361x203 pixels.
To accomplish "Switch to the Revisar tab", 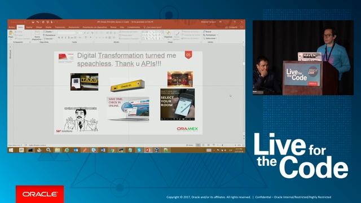I will 113,27.
